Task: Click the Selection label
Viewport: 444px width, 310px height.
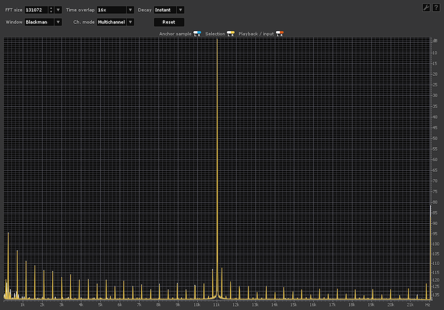Action: (x=215, y=34)
